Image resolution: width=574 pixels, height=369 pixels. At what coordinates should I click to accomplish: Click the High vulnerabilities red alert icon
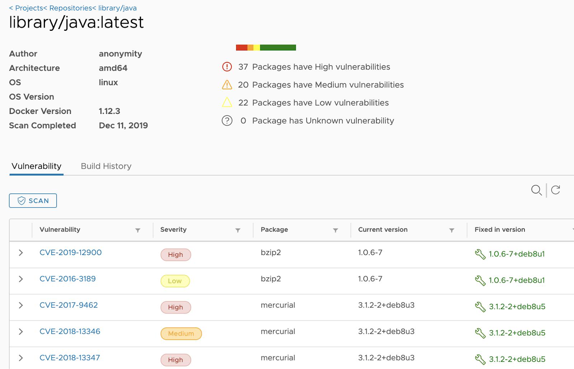pos(227,67)
